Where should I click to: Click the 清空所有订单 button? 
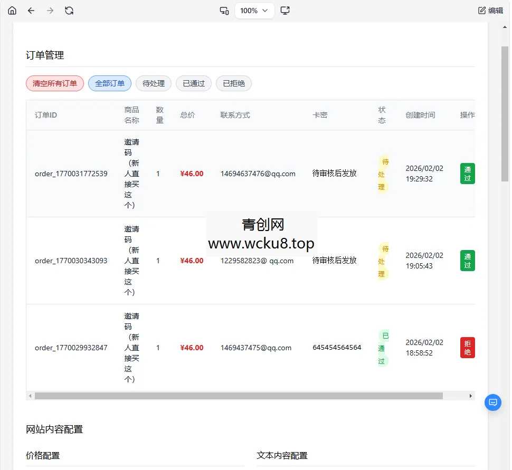pos(54,83)
